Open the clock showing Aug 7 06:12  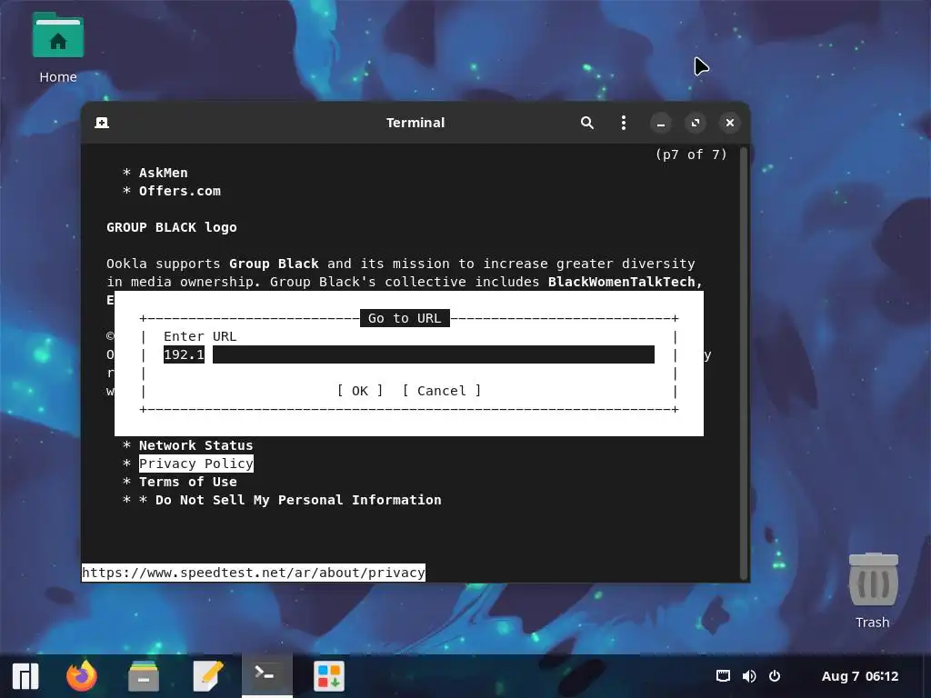click(860, 676)
